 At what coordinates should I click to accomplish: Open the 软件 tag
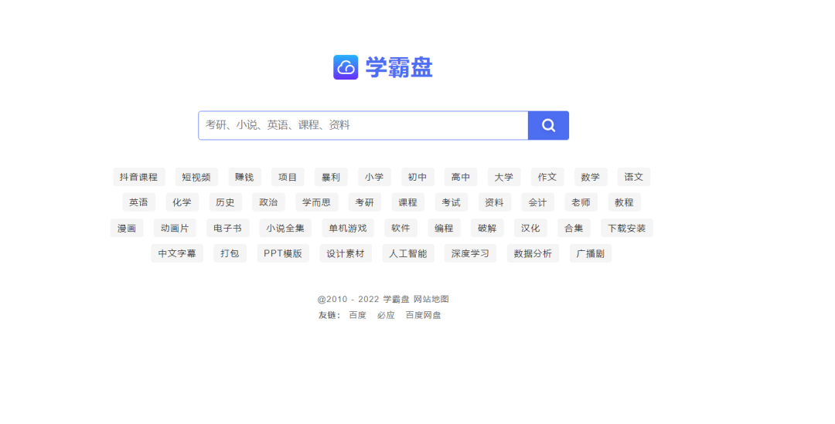point(400,229)
